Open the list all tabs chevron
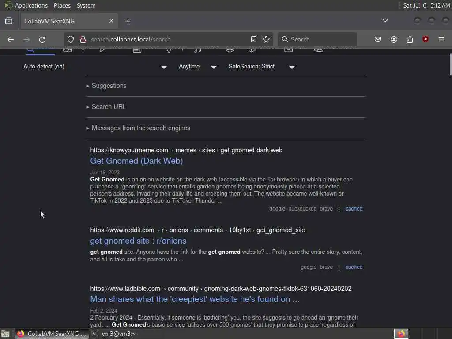The image size is (452, 339). click(x=385, y=21)
